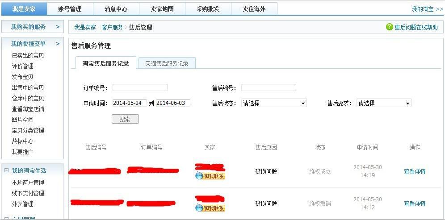This screenshot has width=445, height=220.
Task: Click the 订单编号 column header
Action: tap(152, 147)
